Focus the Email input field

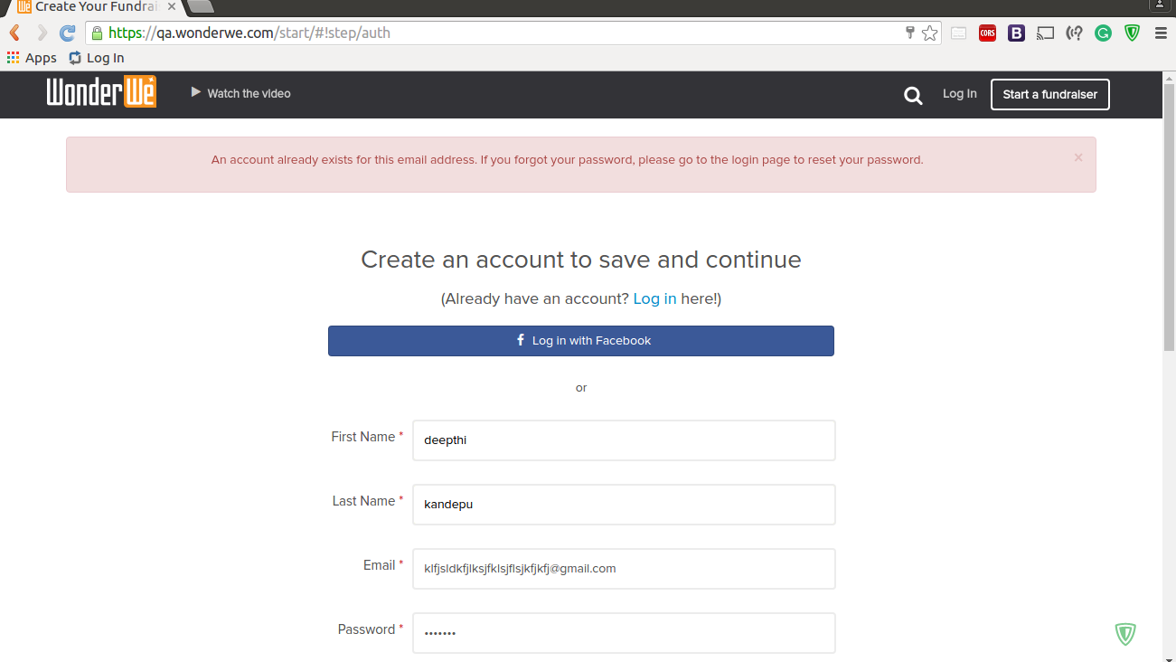pyautogui.click(x=624, y=569)
